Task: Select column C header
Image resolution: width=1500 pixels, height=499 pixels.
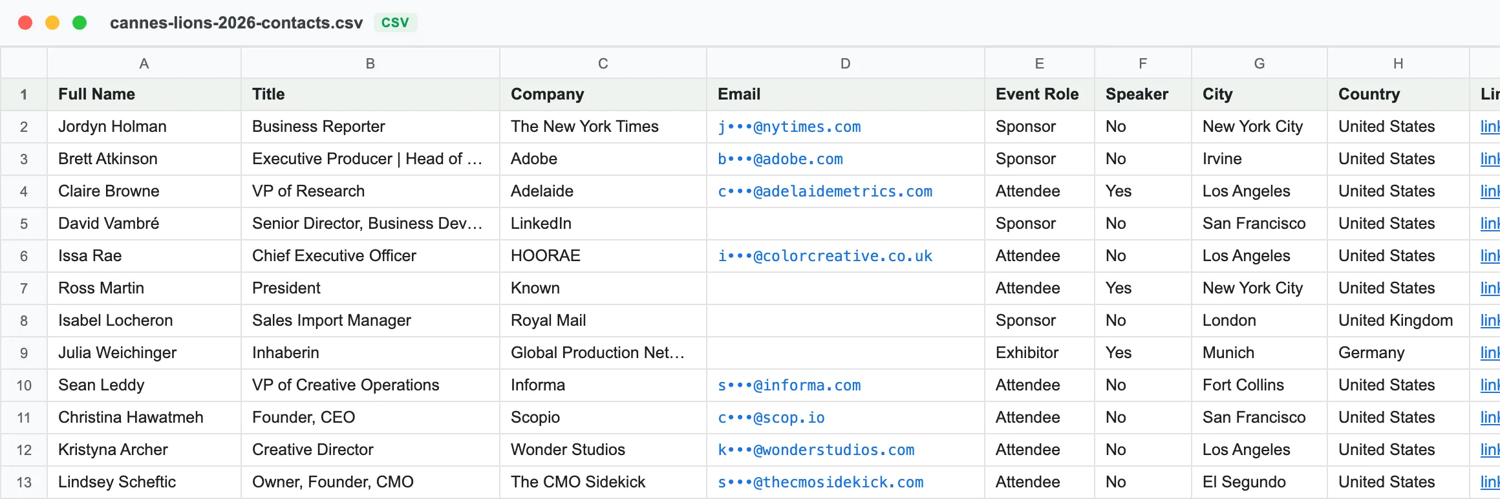Action: 603,63
